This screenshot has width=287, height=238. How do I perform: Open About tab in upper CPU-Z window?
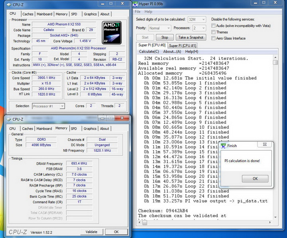[x=105, y=14]
